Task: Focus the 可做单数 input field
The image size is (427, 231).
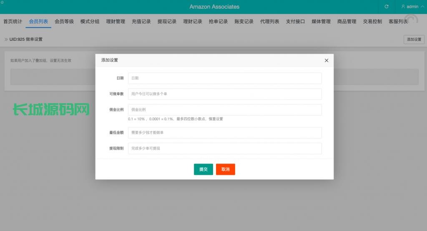Action: 225,94
